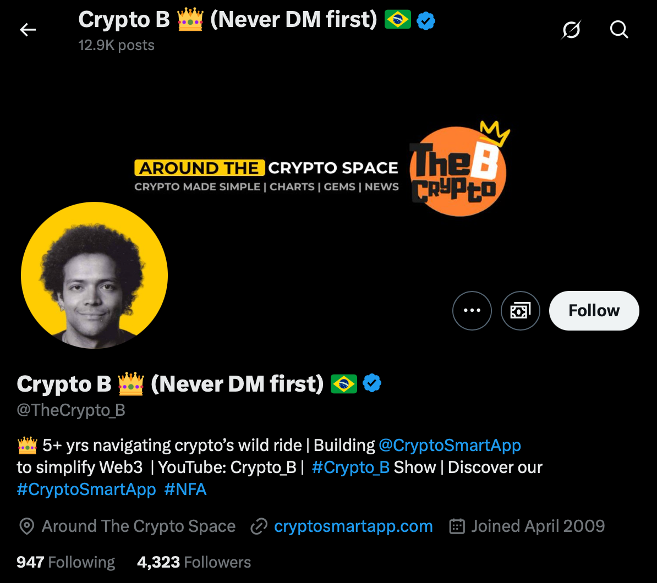Click the @CryptoSmartApp mention in the bio
This screenshot has height=583, width=657.
tap(450, 445)
